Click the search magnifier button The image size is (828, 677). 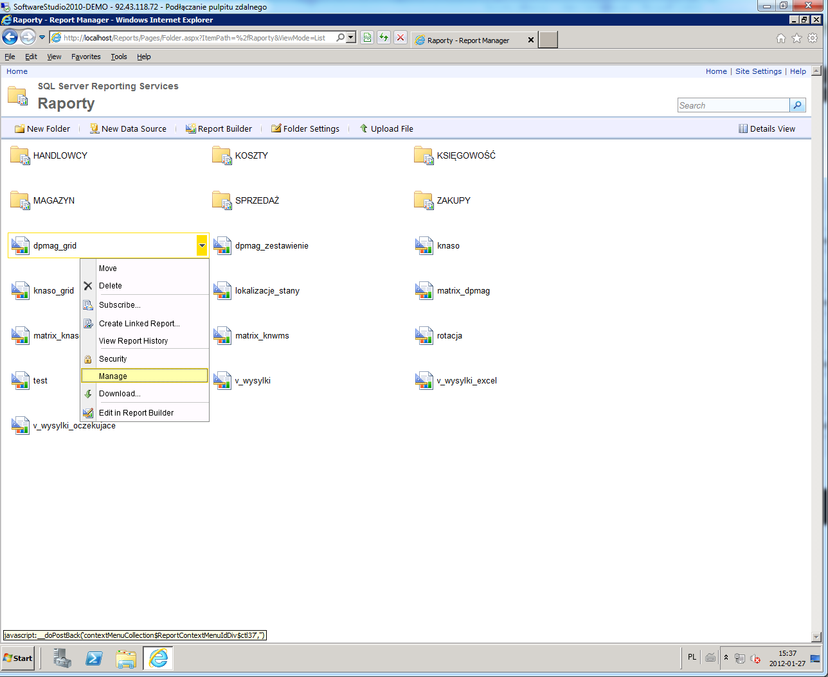point(798,105)
